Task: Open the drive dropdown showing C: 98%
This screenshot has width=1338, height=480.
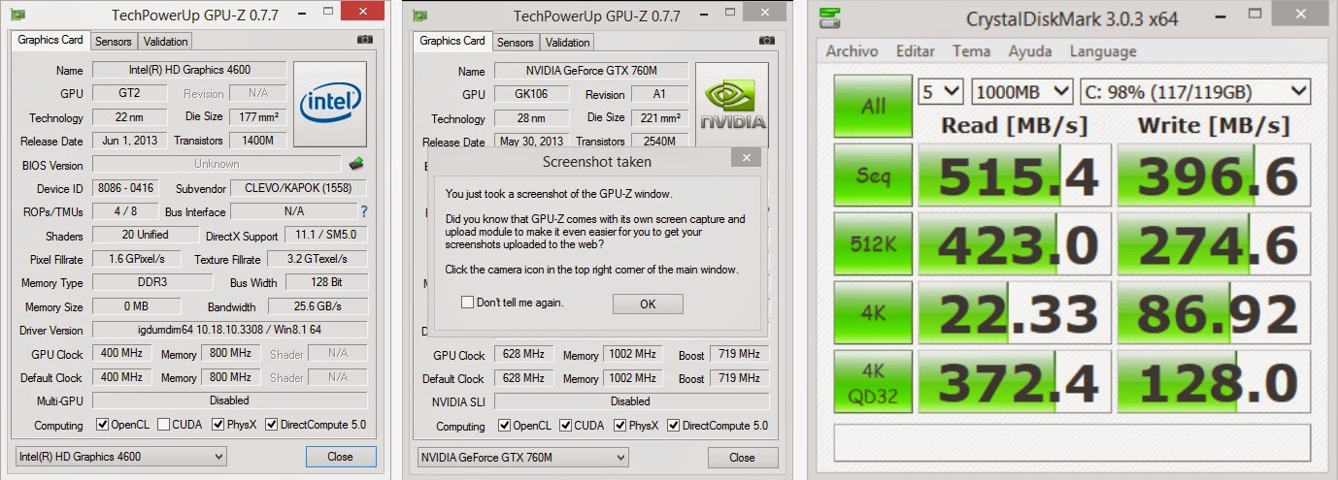Action: point(1195,91)
